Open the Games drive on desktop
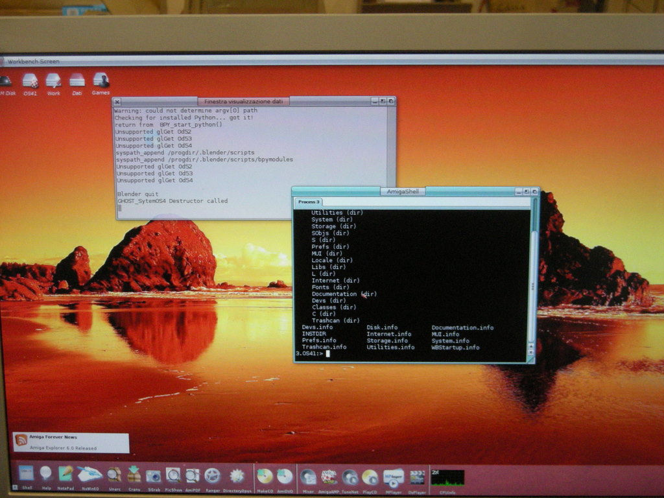Viewport: 664px width, 498px height. click(101, 80)
